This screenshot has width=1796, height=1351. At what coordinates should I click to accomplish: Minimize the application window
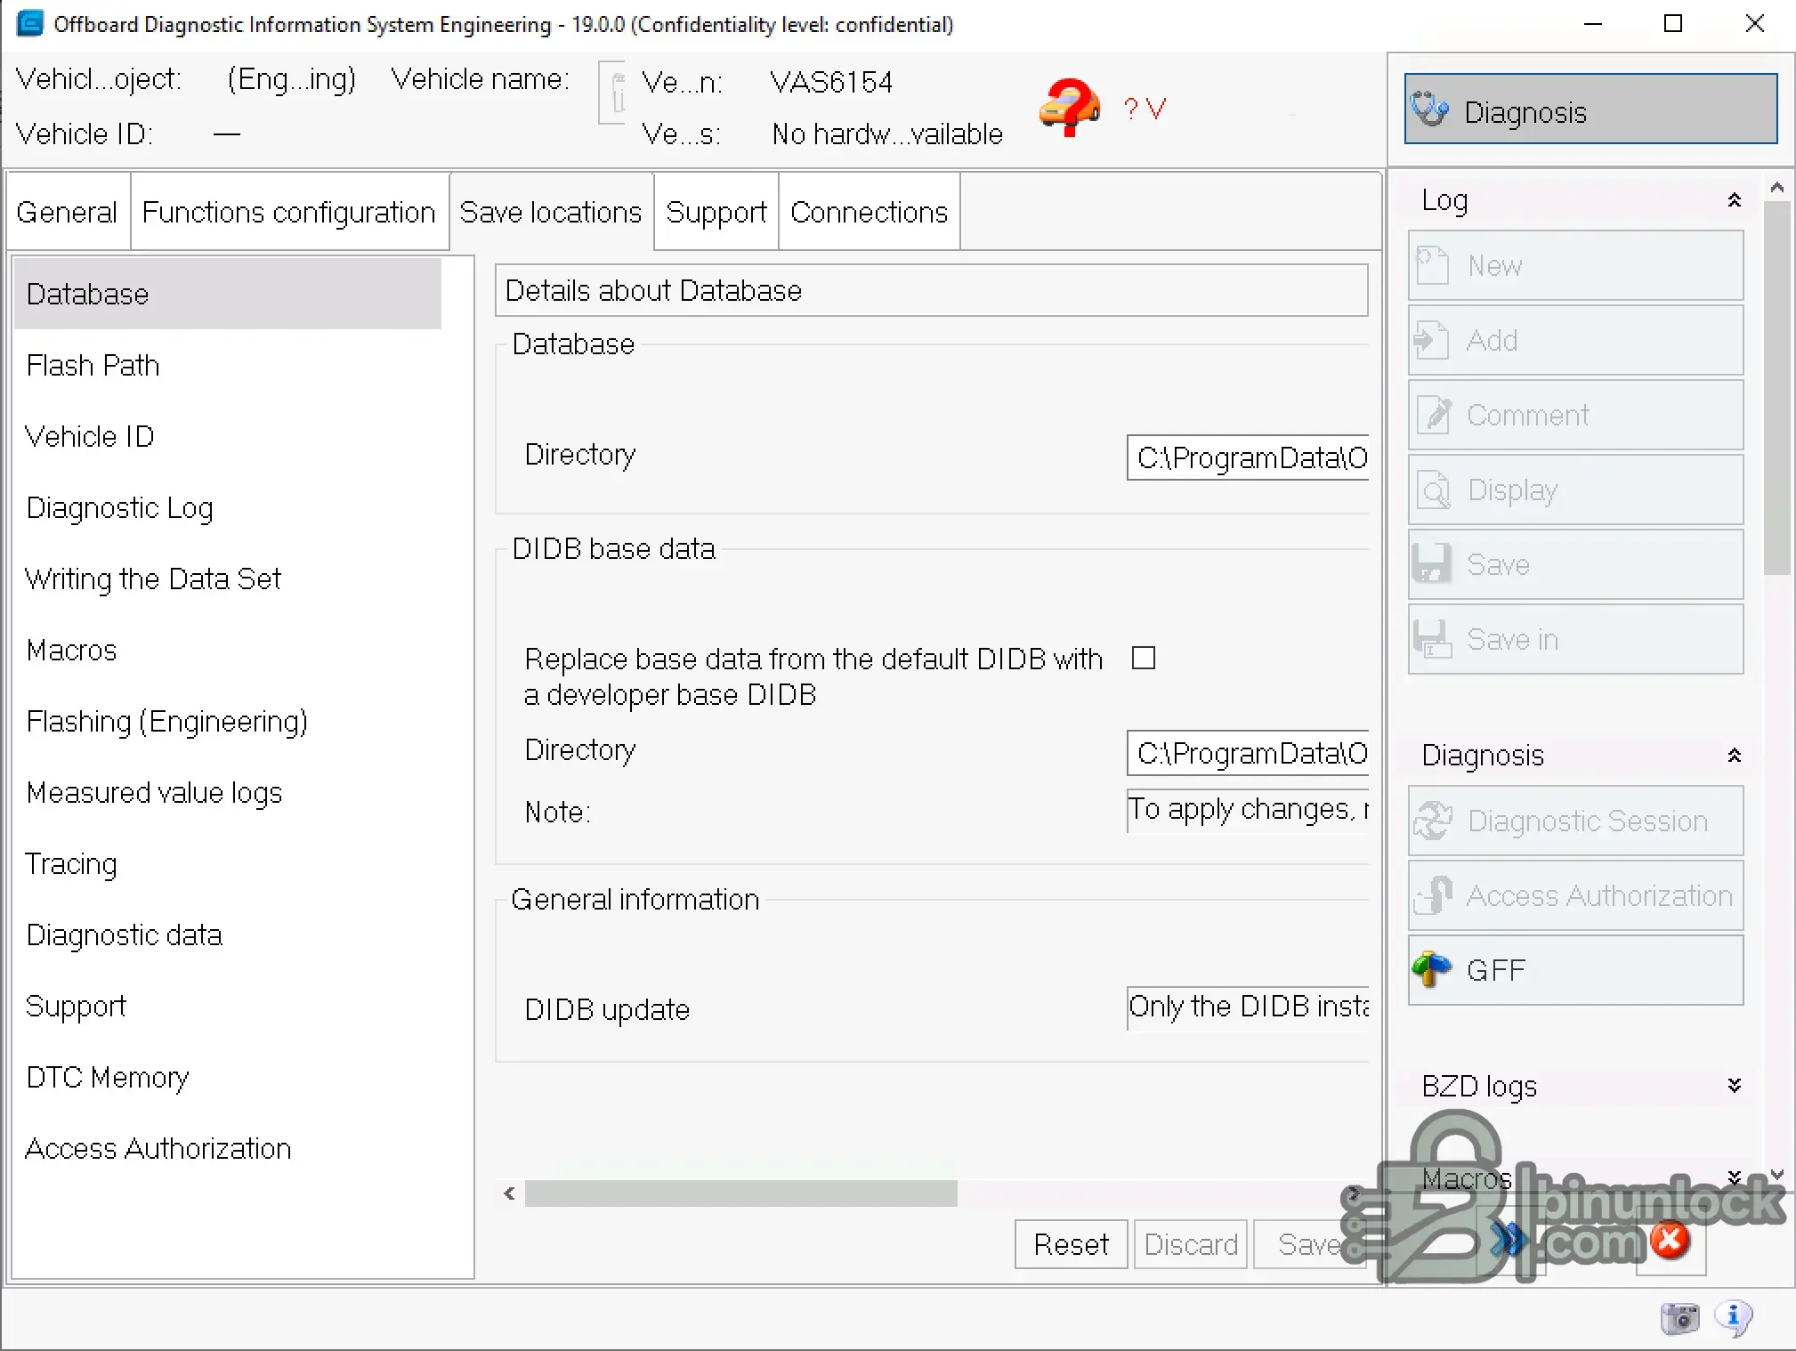point(1593,24)
